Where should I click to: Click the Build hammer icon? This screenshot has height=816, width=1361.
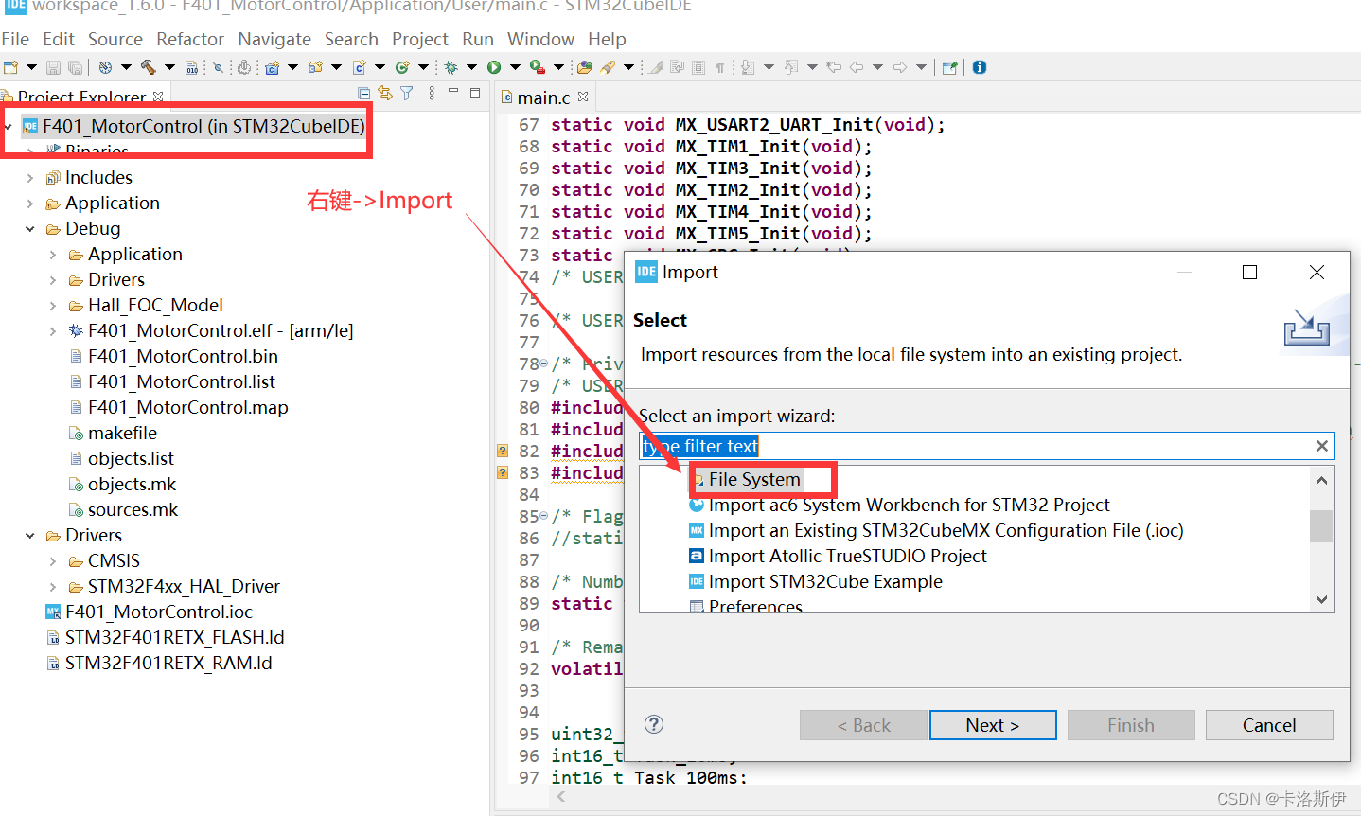pos(149,67)
